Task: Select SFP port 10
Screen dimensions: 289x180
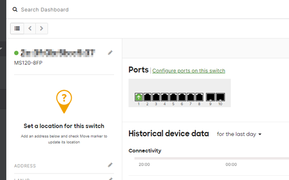Action: (x=220, y=97)
